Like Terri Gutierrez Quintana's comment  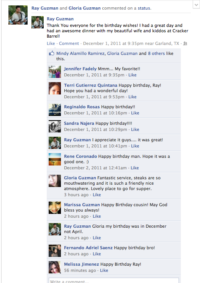[132, 97]
